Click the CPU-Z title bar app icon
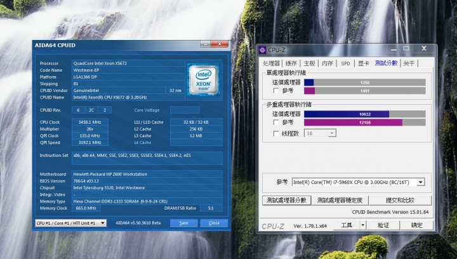Image resolution: width=457 pixels, height=259 pixels. (262, 50)
